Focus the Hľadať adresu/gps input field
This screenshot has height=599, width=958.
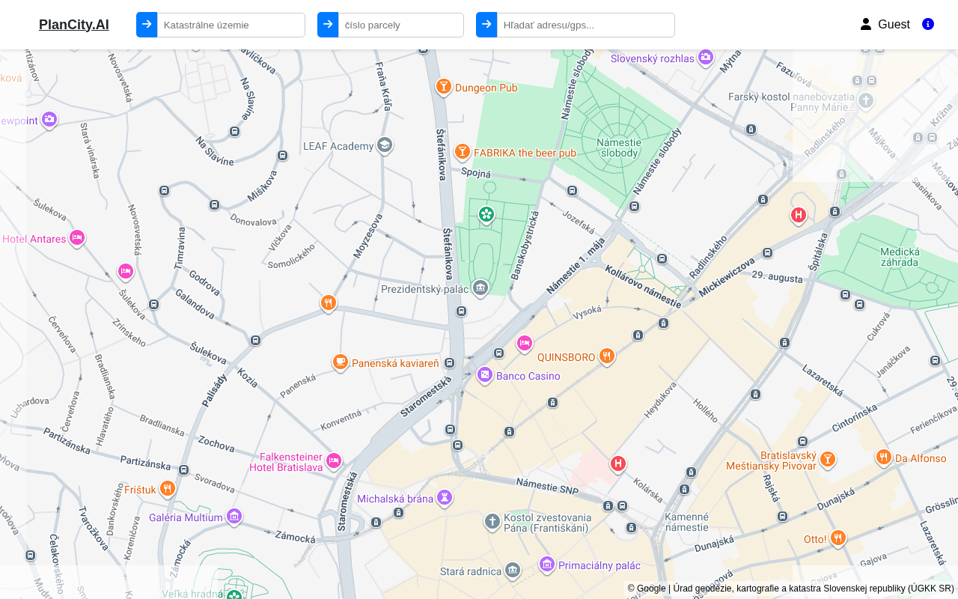click(x=586, y=25)
